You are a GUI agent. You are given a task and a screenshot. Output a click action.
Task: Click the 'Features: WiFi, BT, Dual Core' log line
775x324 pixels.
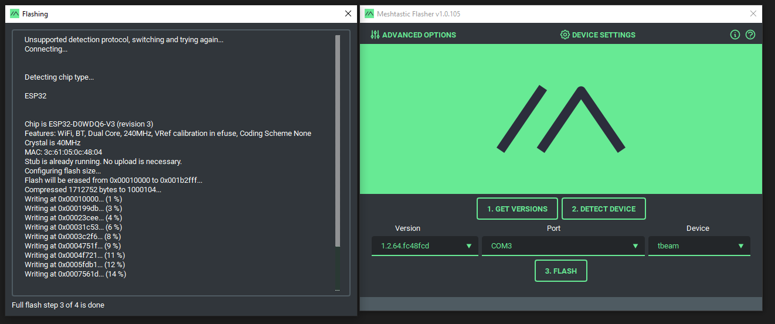(x=168, y=134)
